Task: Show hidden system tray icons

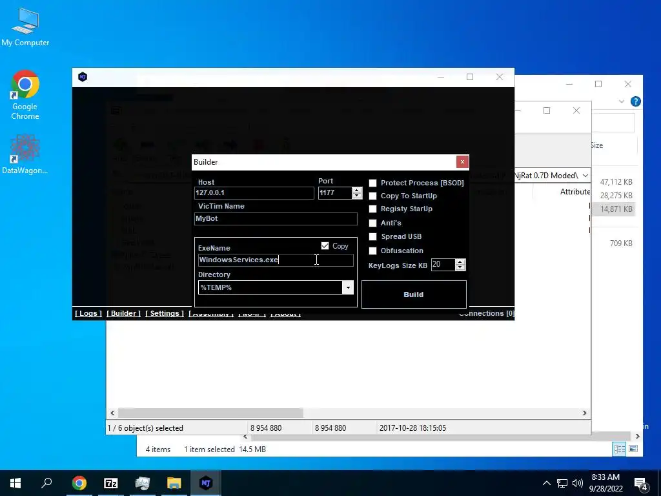Action: 546,483
